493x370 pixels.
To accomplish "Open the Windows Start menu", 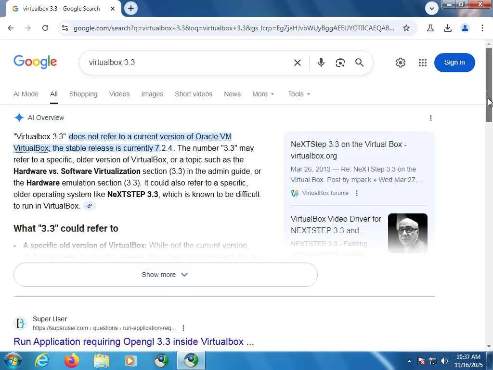I will (x=12, y=360).
